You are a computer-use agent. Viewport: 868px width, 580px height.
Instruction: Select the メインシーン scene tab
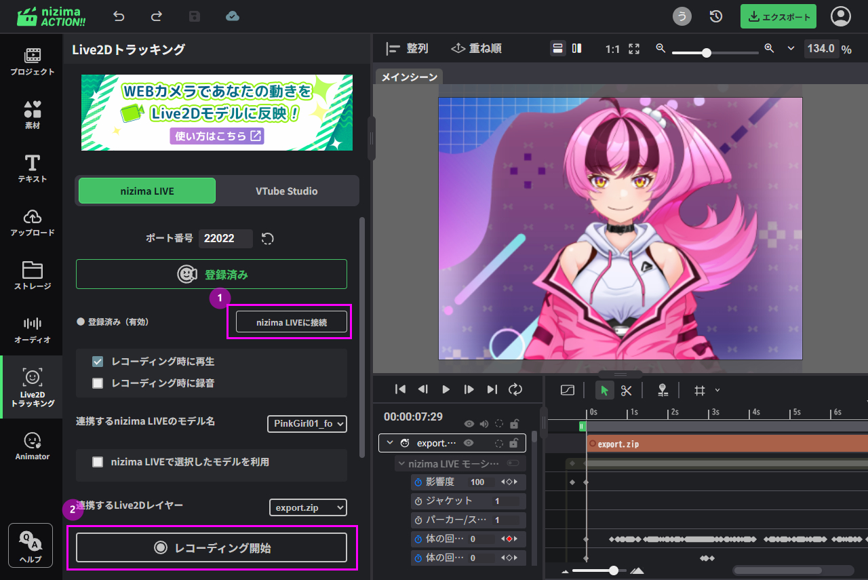coord(409,77)
